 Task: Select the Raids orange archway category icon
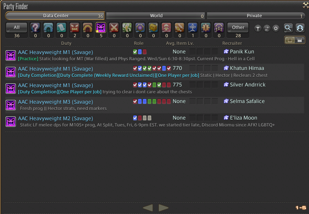click(88, 28)
